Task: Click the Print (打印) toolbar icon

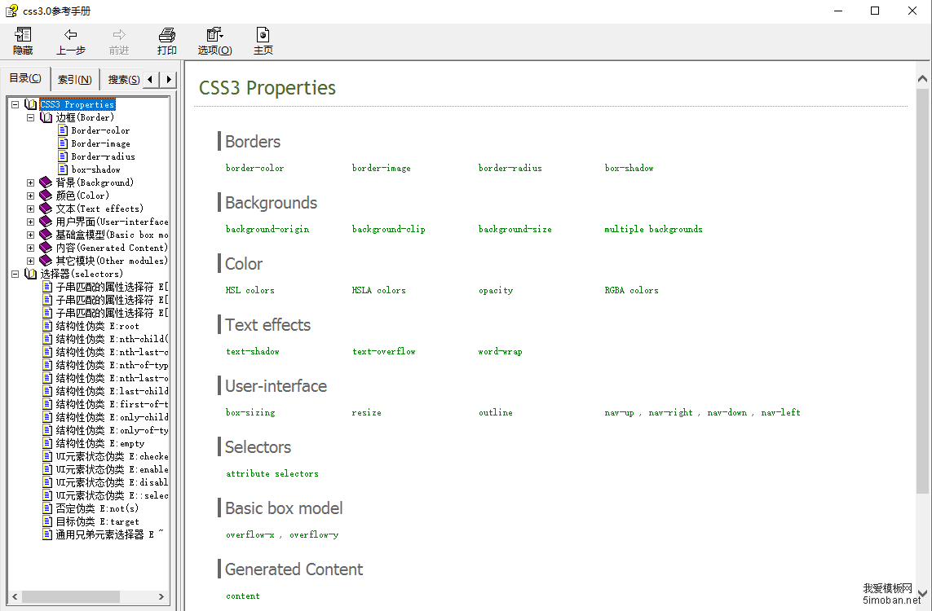Action: [167, 35]
